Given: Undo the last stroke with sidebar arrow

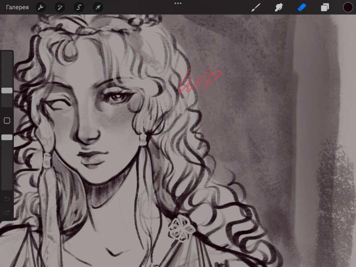Looking at the screenshot, I should tap(7, 199).
